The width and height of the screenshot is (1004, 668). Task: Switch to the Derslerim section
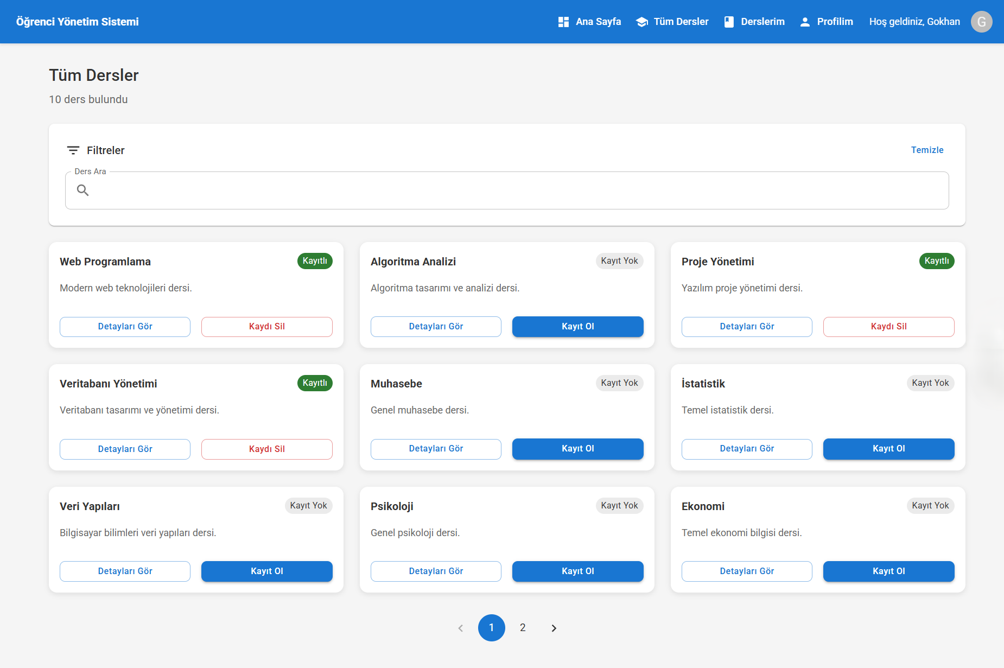pyautogui.click(x=762, y=21)
